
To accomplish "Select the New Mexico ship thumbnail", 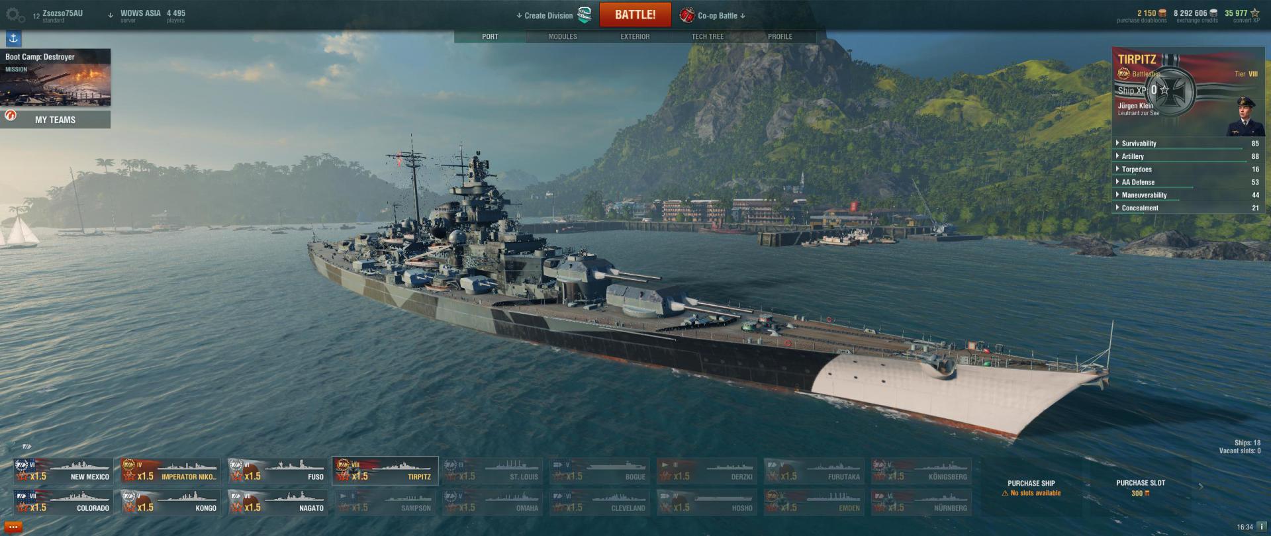I will (62, 471).
